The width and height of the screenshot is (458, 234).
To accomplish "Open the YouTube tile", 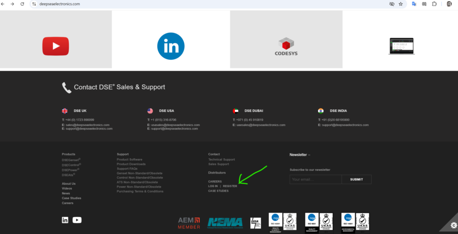I will pos(55,46).
